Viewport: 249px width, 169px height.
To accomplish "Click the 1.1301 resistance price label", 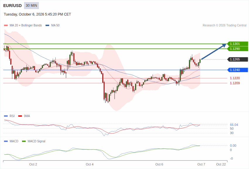I will click(237, 44).
